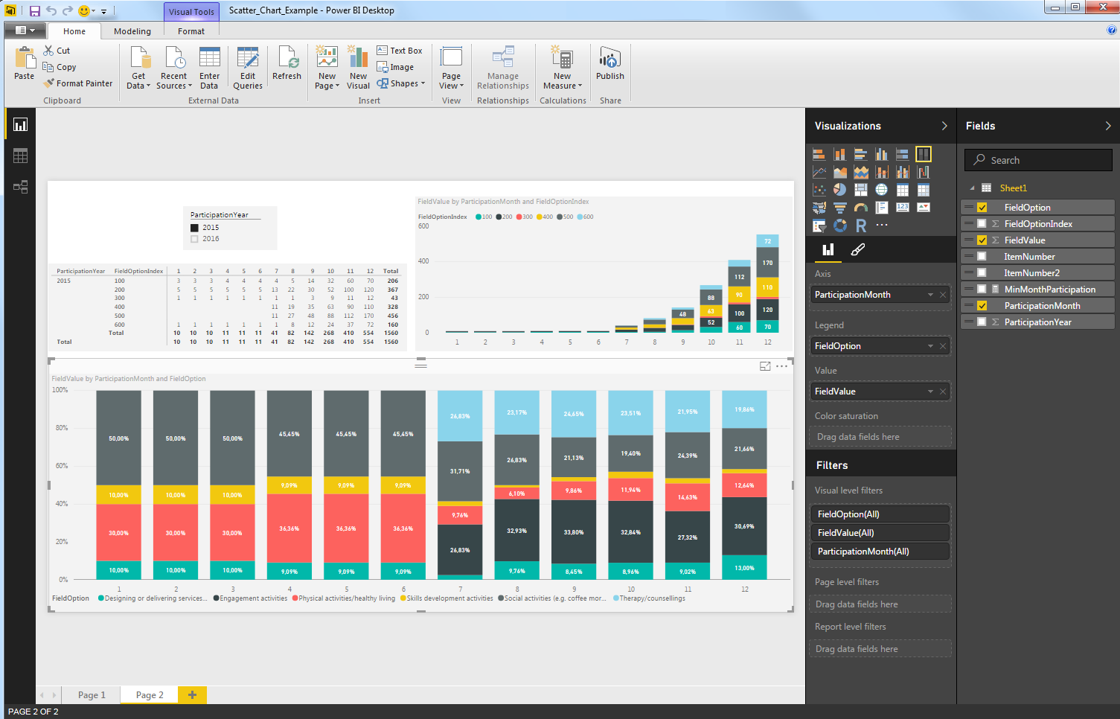Click the ParticipationMonth(All) visual filter
This screenshot has width=1120, height=719.
pyautogui.click(x=880, y=552)
